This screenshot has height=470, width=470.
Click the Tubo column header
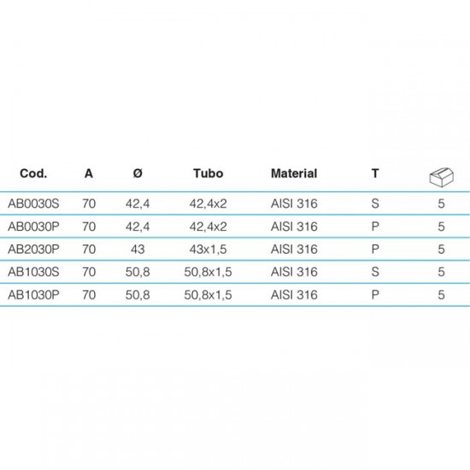[208, 173]
